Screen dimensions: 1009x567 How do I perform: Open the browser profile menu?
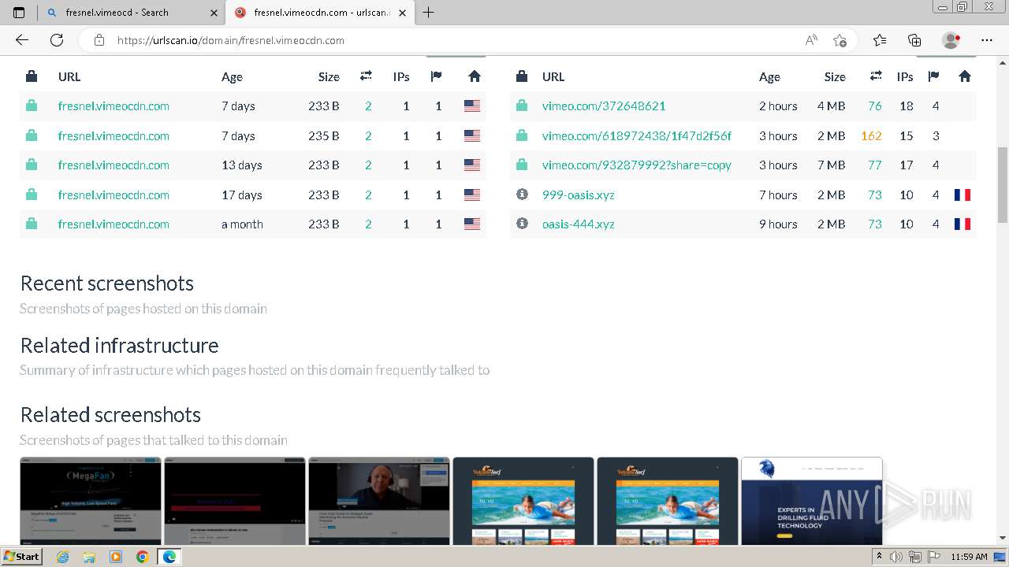(951, 40)
